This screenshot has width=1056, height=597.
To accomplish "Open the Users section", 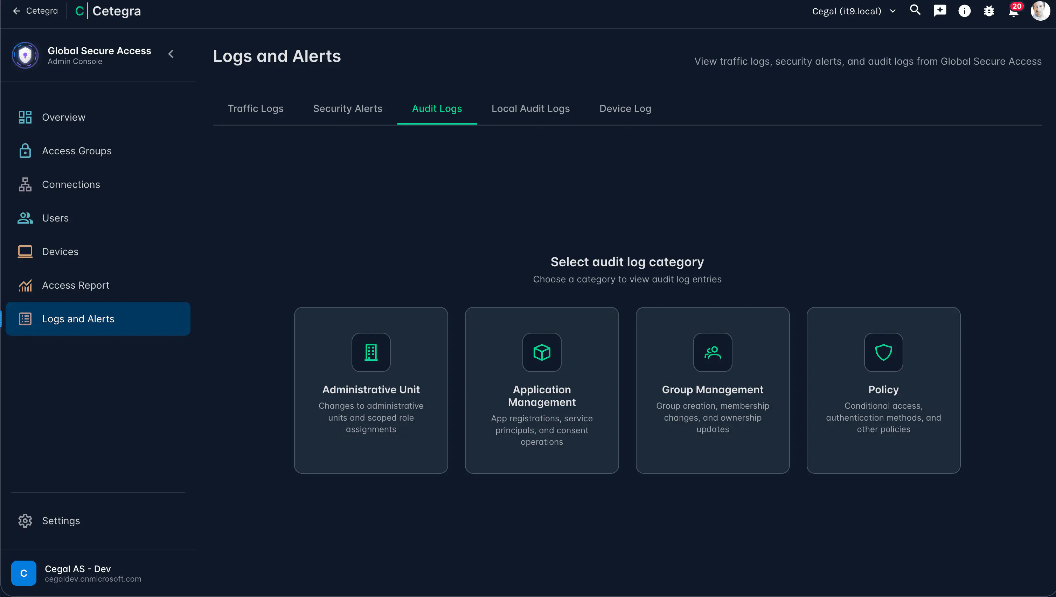I will click(98, 218).
